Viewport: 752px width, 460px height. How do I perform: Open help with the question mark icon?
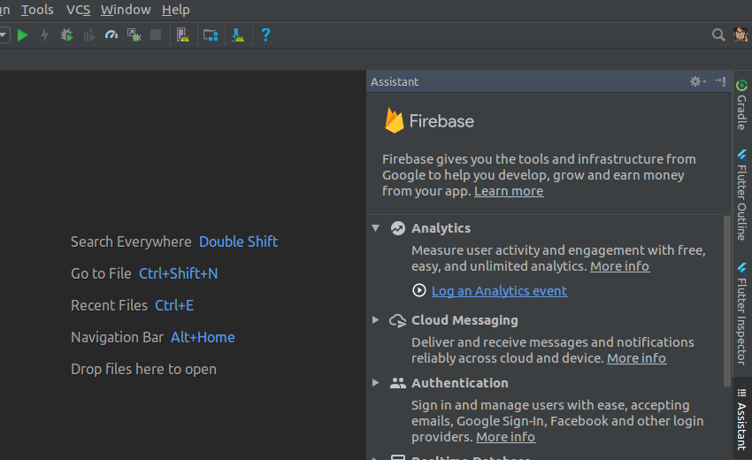coord(265,35)
